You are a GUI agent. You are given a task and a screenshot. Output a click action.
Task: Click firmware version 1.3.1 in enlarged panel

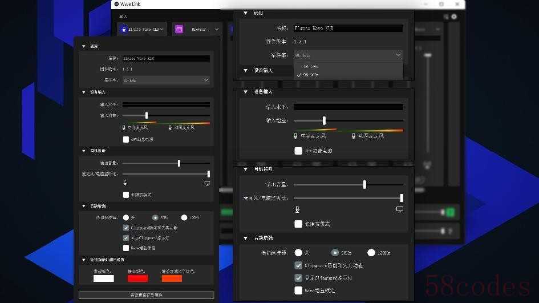300,42
